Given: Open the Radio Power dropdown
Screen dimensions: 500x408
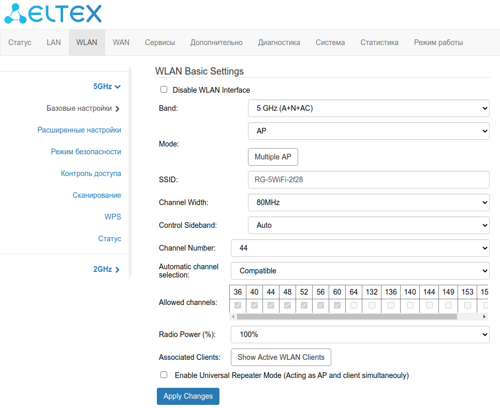Looking at the screenshot, I should click(x=360, y=334).
